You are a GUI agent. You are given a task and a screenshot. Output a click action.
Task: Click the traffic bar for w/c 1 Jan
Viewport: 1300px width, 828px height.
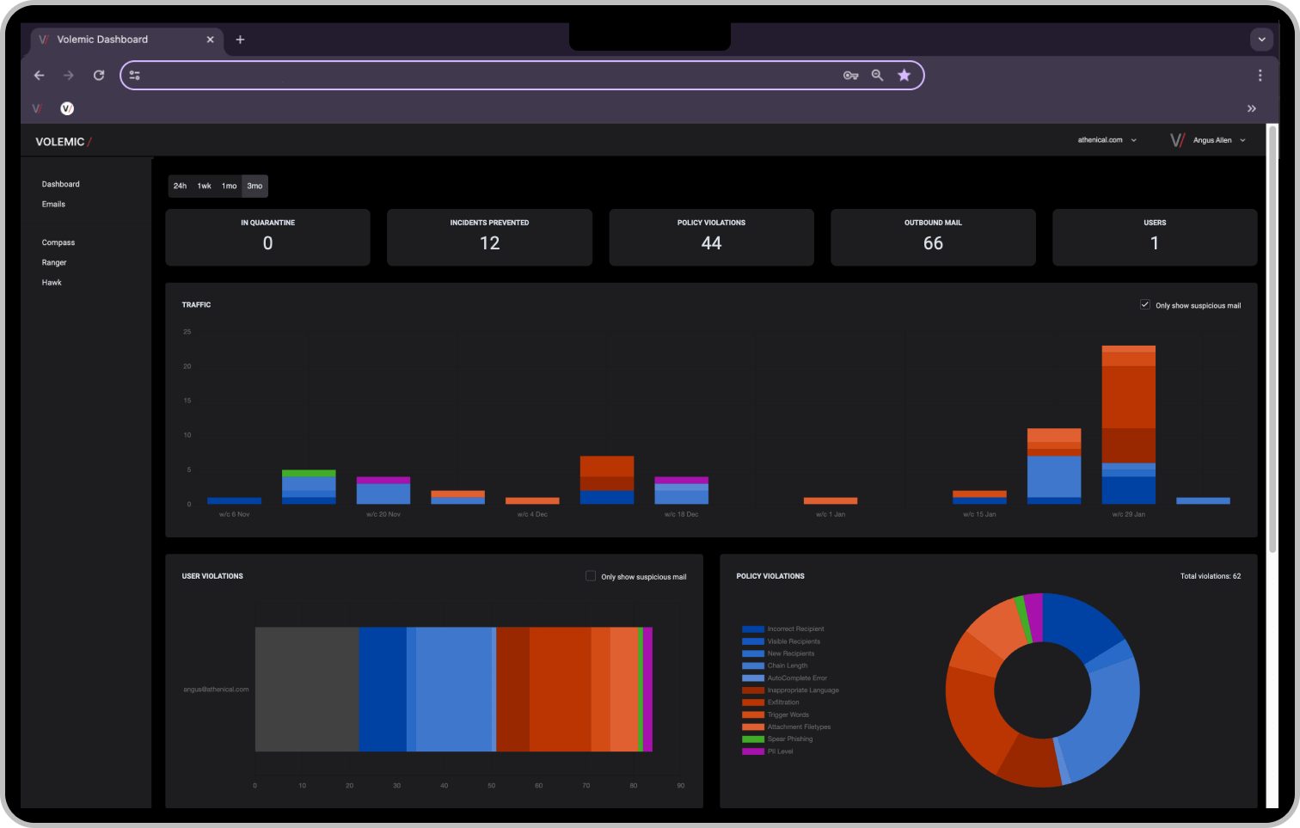[x=831, y=500]
